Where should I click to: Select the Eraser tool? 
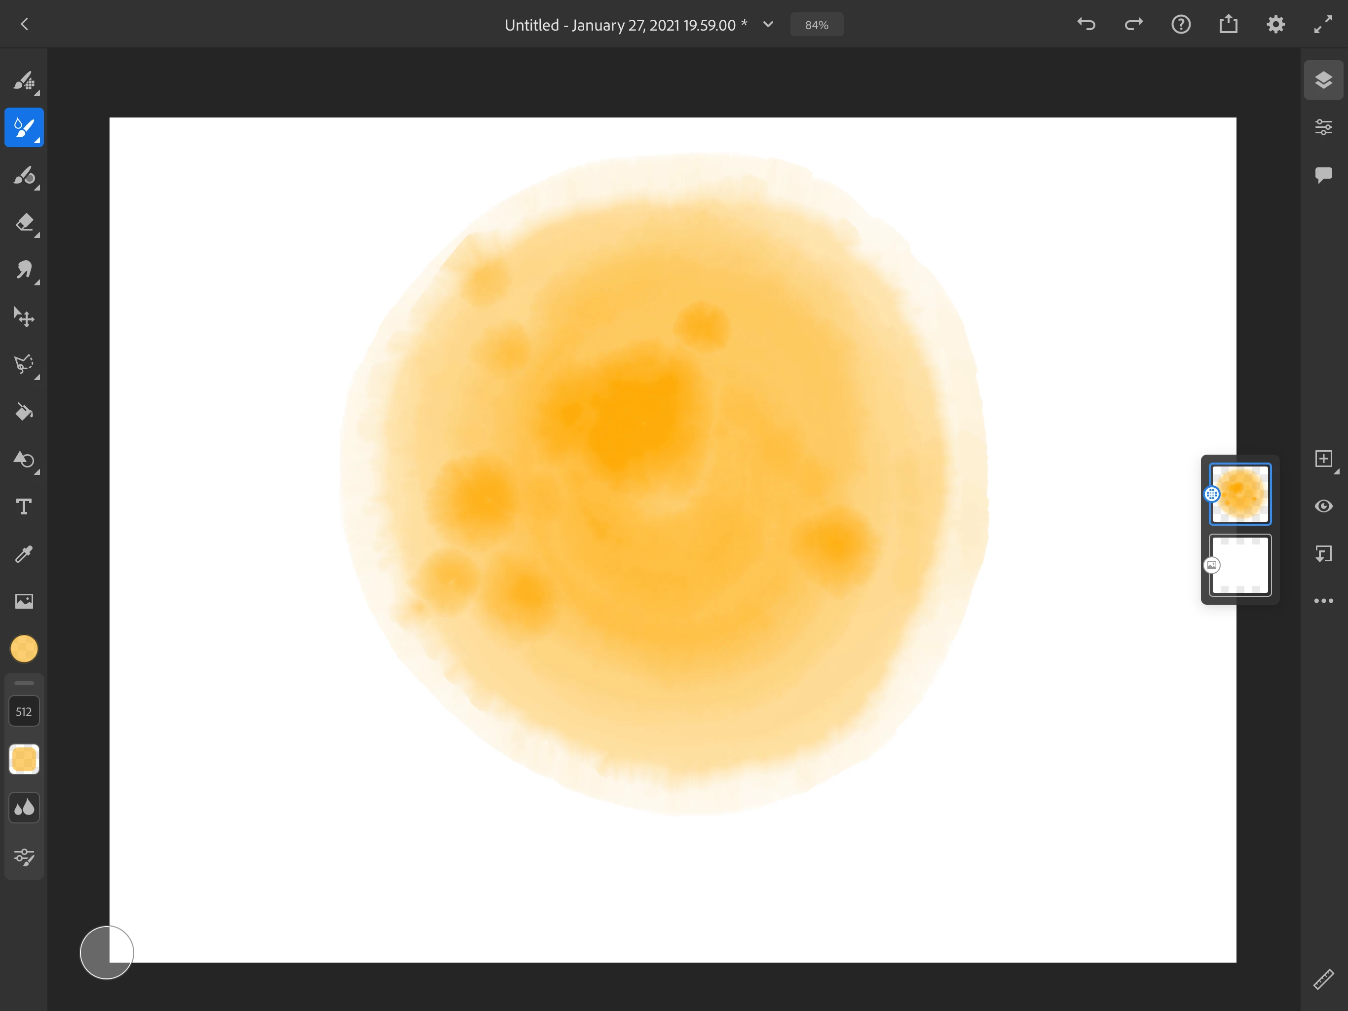(x=24, y=223)
